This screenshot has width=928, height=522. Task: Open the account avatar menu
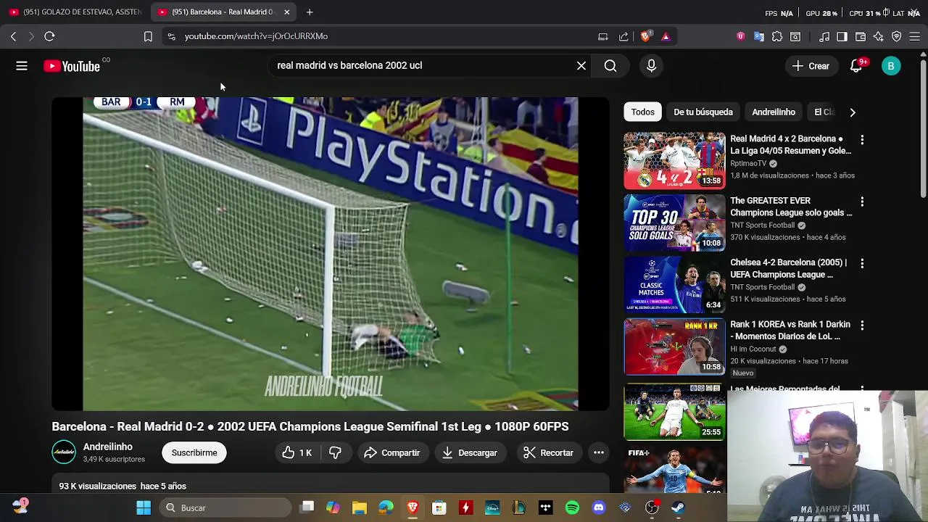(891, 66)
